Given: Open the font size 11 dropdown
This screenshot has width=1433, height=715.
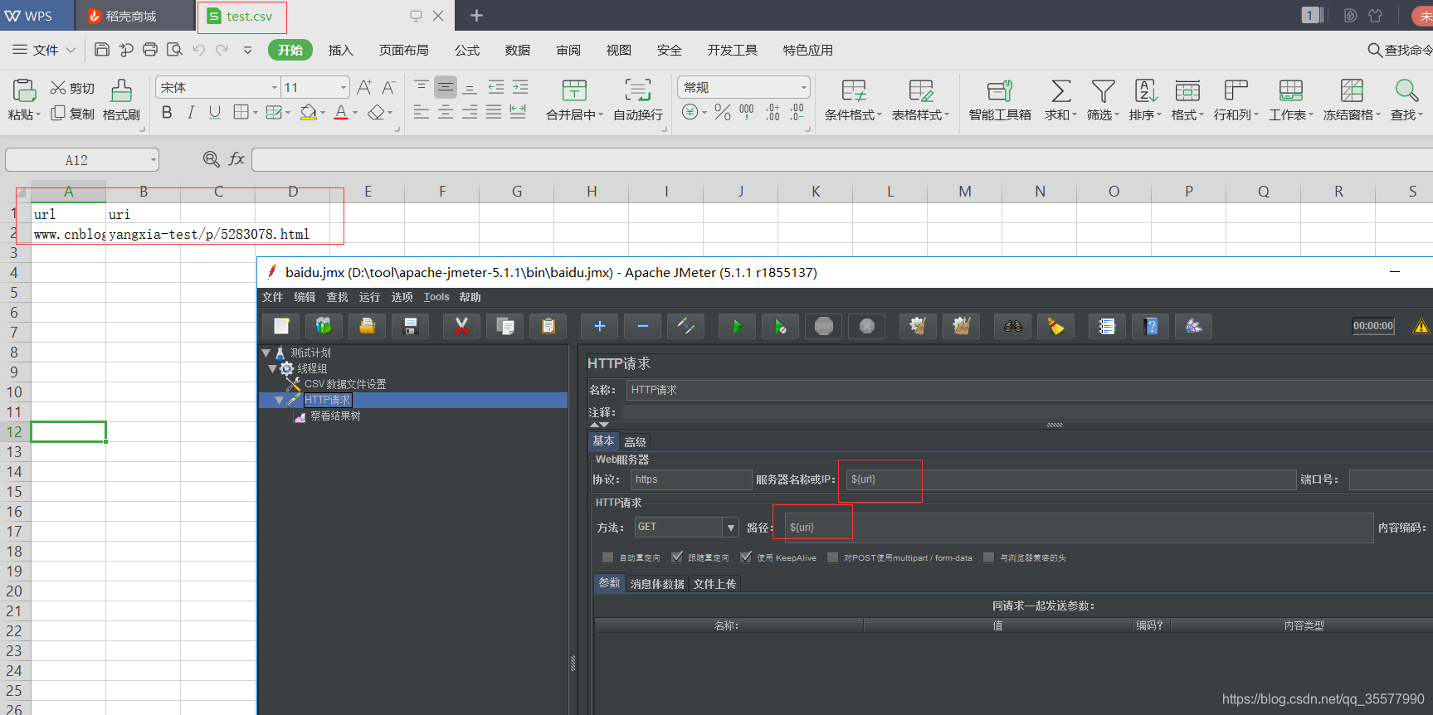Looking at the screenshot, I should pos(344,87).
